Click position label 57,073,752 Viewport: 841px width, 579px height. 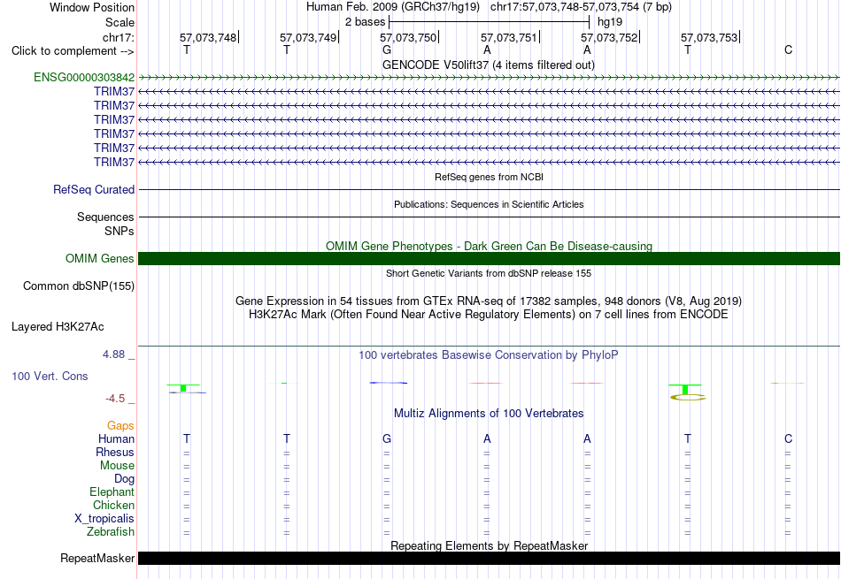click(x=609, y=37)
